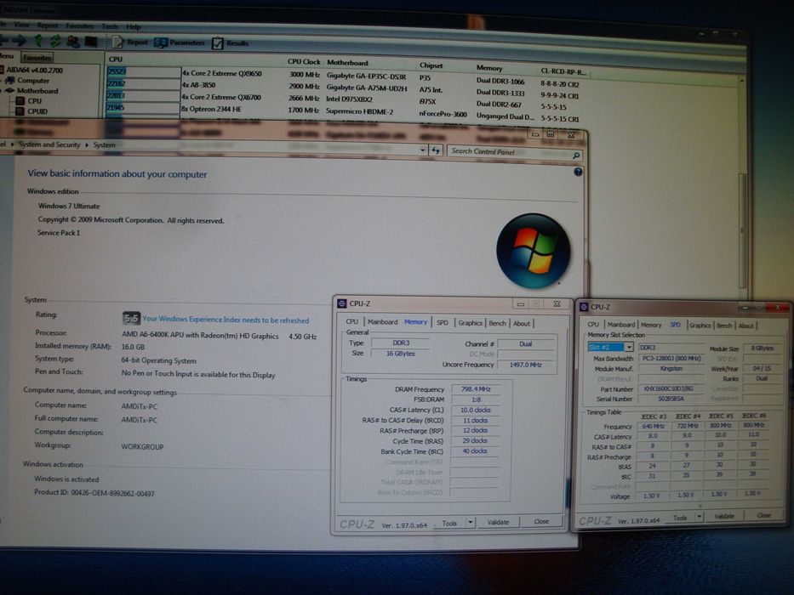This screenshot has width=794, height=595.
Task: Click Validate in CPU-Z SPD window
Action: coord(724,516)
